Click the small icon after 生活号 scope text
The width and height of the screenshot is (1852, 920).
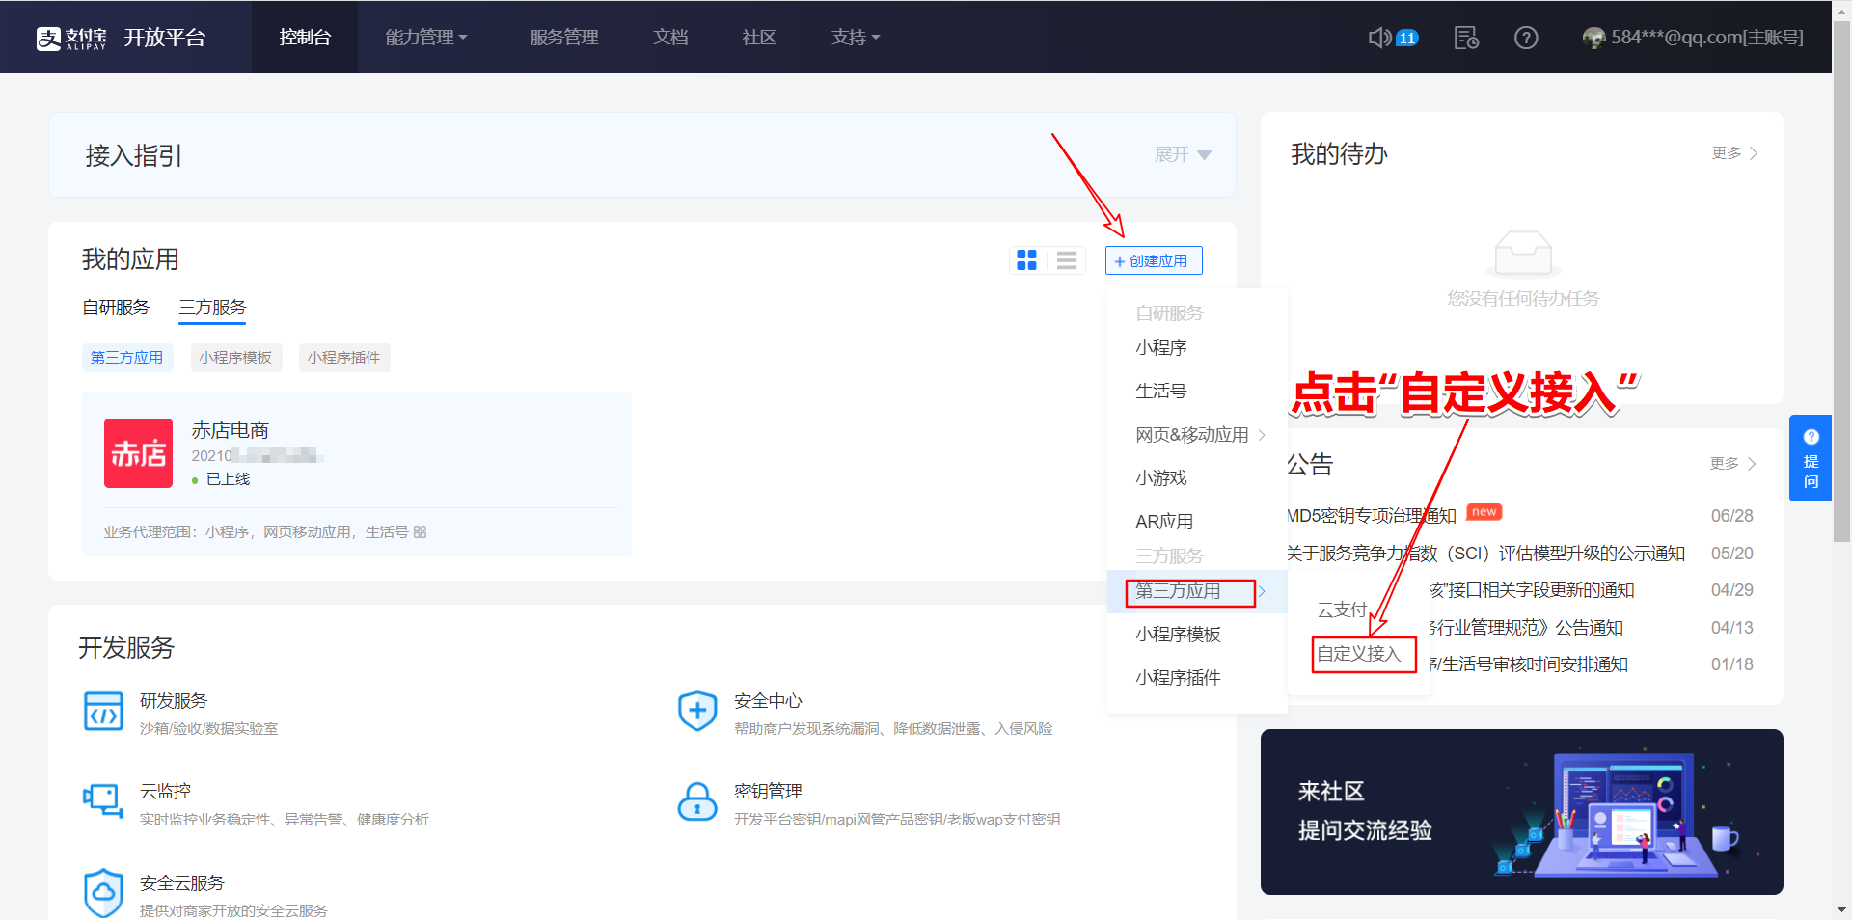[x=420, y=532]
